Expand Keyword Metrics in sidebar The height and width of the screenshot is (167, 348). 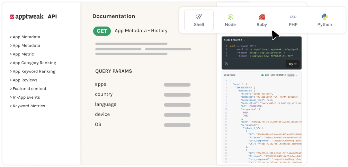27,106
